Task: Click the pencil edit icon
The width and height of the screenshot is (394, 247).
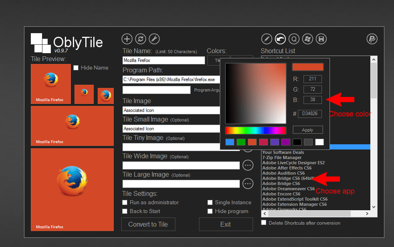Action: pyautogui.click(x=267, y=39)
